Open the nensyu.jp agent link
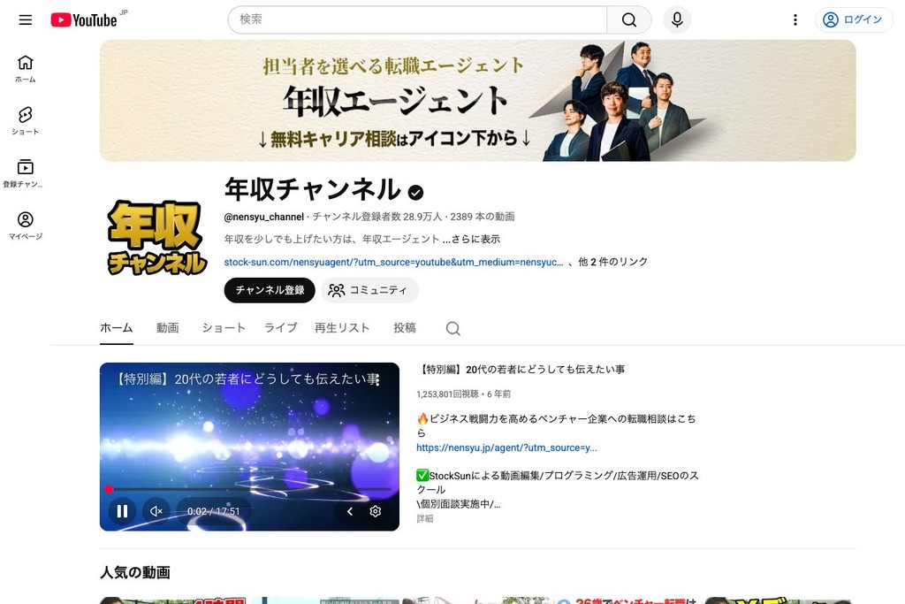This screenshot has height=604, width=905. pos(506,447)
